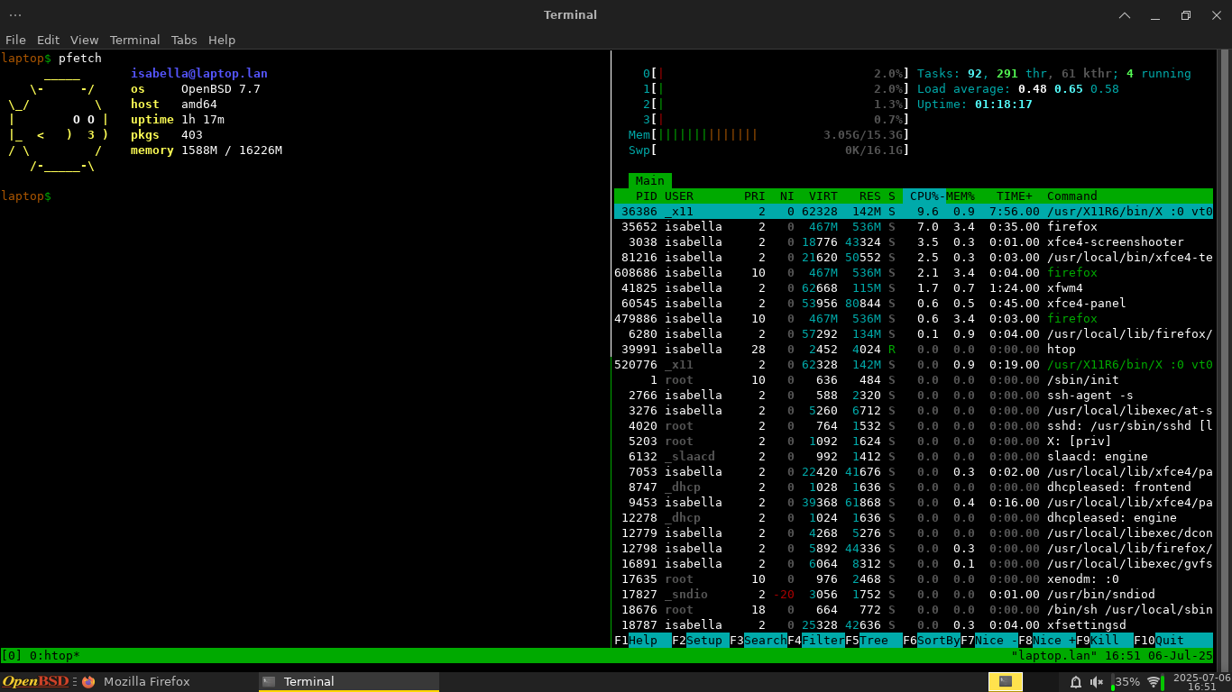Screen dimensions: 1232x692
Task: Click the F5 Tree button in htop
Action: 874,641
